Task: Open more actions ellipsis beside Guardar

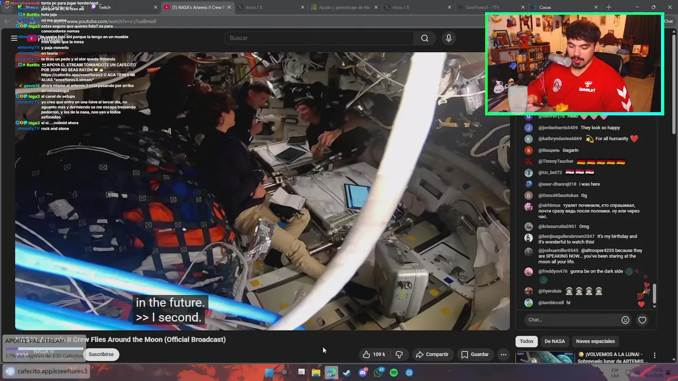Action: pyautogui.click(x=504, y=355)
